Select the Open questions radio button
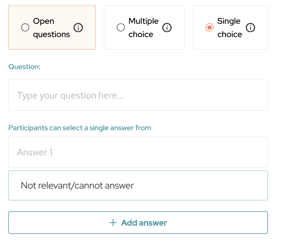 click(25, 27)
